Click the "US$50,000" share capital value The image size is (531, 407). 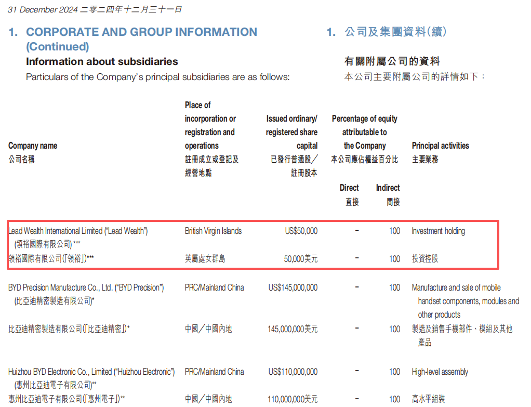pyautogui.click(x=301, y=231)
